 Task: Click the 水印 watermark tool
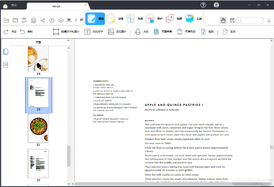point(141,32)
